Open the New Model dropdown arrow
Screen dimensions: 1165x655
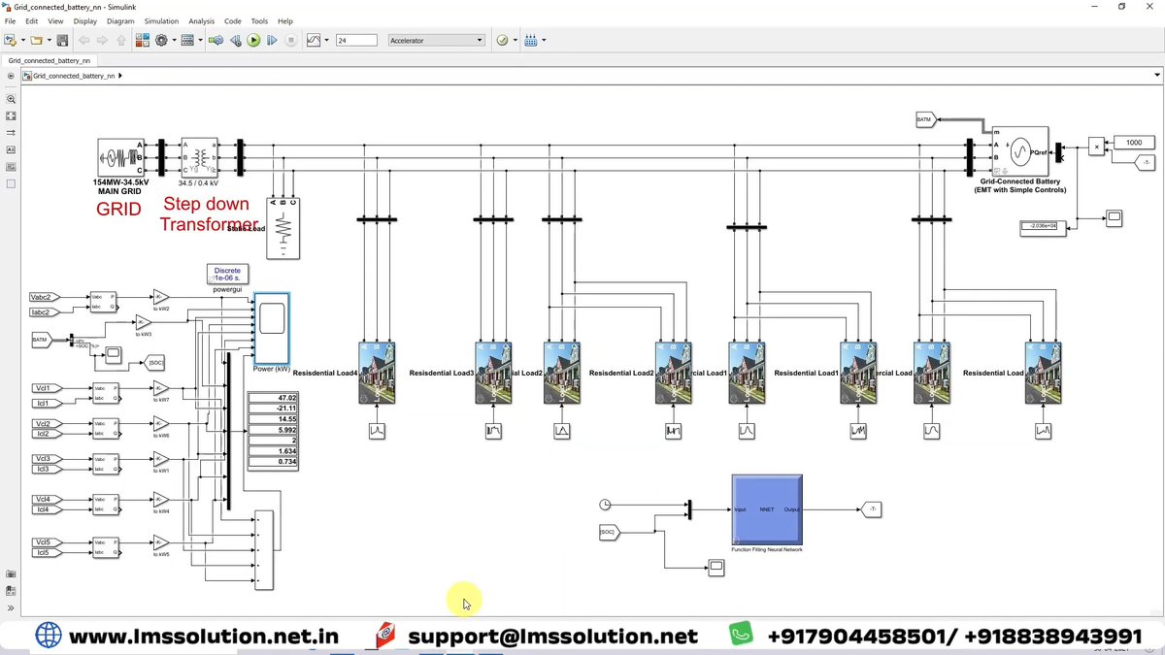(x=22, y=40)
